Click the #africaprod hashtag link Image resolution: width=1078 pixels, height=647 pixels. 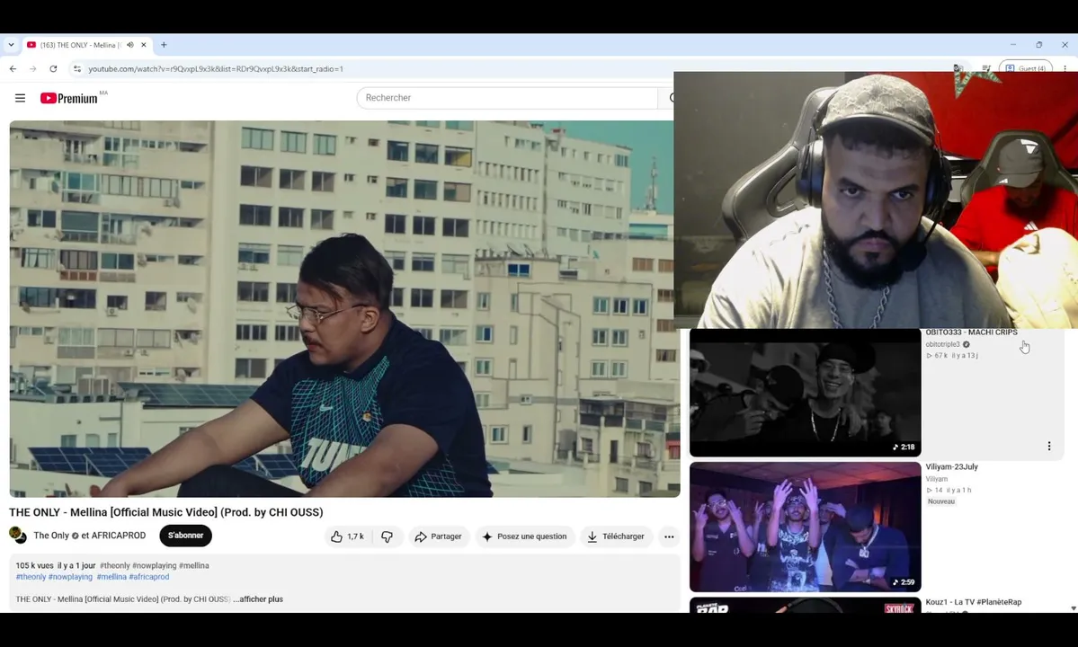(x=149, y=577)
